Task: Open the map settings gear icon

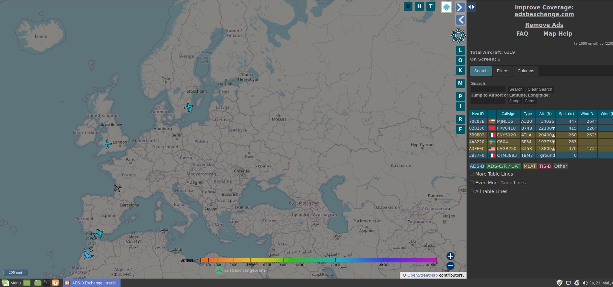Action: pyautogui.click(x=458, y=36)
